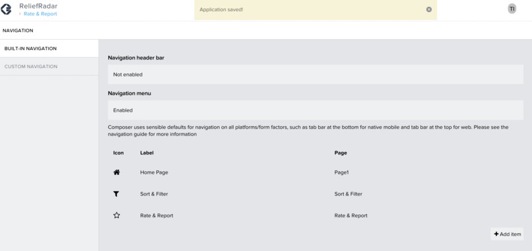Click the Icon column header
Screen dimensions: 532x251
click(x=118, y=153)
